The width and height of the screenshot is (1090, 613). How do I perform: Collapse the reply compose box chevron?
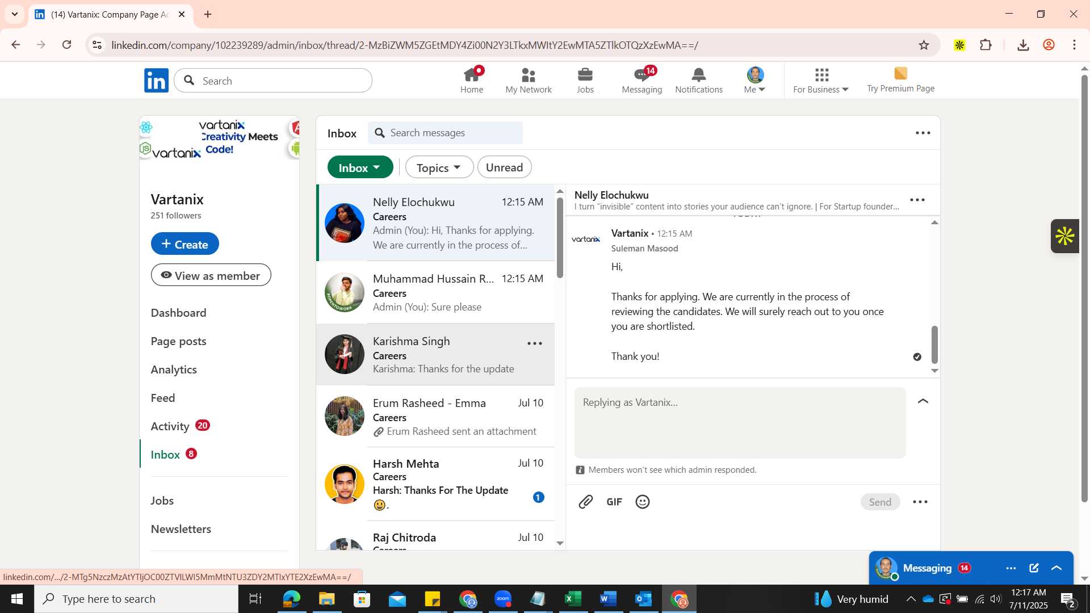pyautogui.click(x=923, y=401)
